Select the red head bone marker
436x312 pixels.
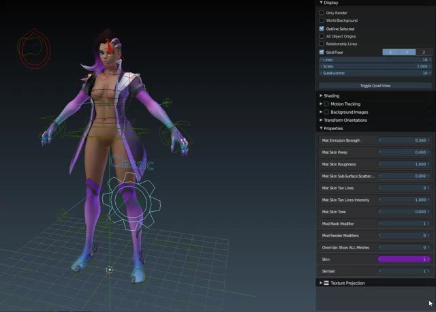pyautogui.click(x=109, y=46)
